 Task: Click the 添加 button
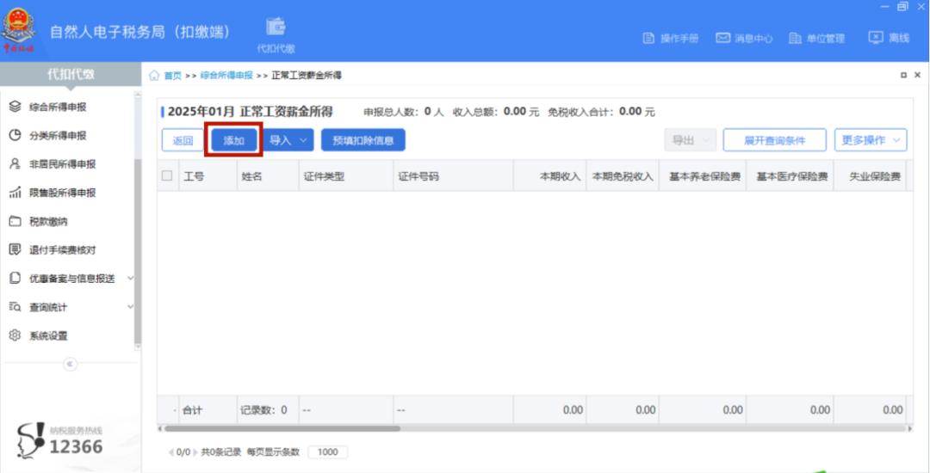233,141
